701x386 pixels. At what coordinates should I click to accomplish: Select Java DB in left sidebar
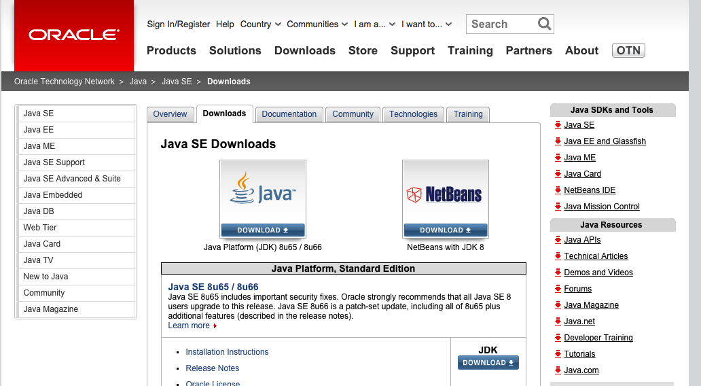click(x=76, y=211)
